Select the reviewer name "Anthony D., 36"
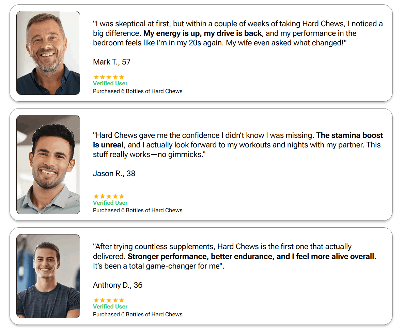Image resolution: width=404 pixels, height=330 pixels. 118,285
